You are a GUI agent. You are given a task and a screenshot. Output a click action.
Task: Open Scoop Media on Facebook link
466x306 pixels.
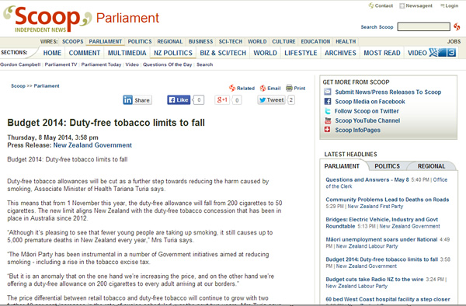point(370,101)
